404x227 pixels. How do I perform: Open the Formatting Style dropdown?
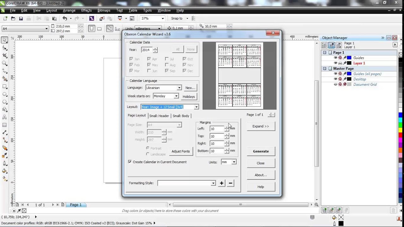point(213,183)
